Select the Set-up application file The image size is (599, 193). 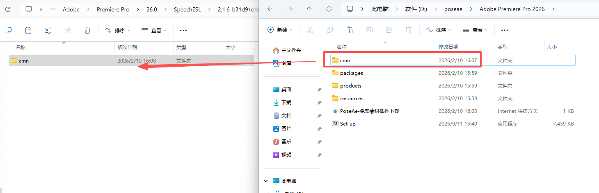tap(453, 124)
